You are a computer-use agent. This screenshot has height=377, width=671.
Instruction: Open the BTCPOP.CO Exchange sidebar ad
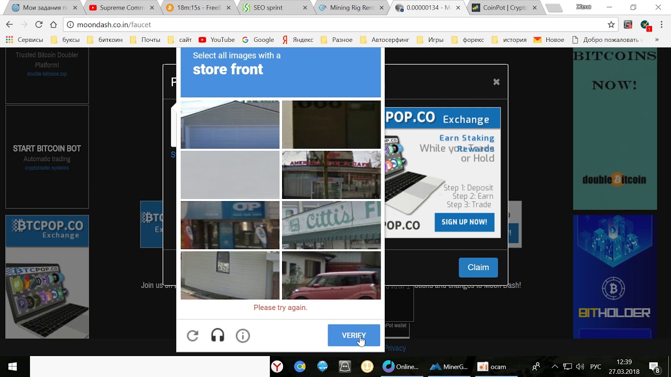[47, 276]
